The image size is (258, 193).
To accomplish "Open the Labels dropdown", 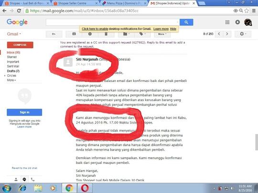I will click(x=142, y=34).
